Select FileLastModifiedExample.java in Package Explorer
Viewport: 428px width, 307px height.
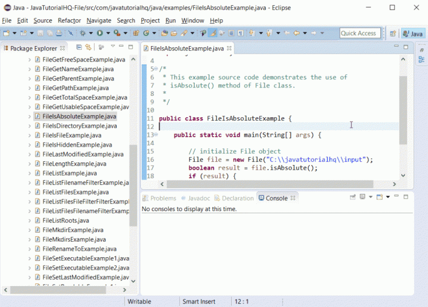point(83,154)
